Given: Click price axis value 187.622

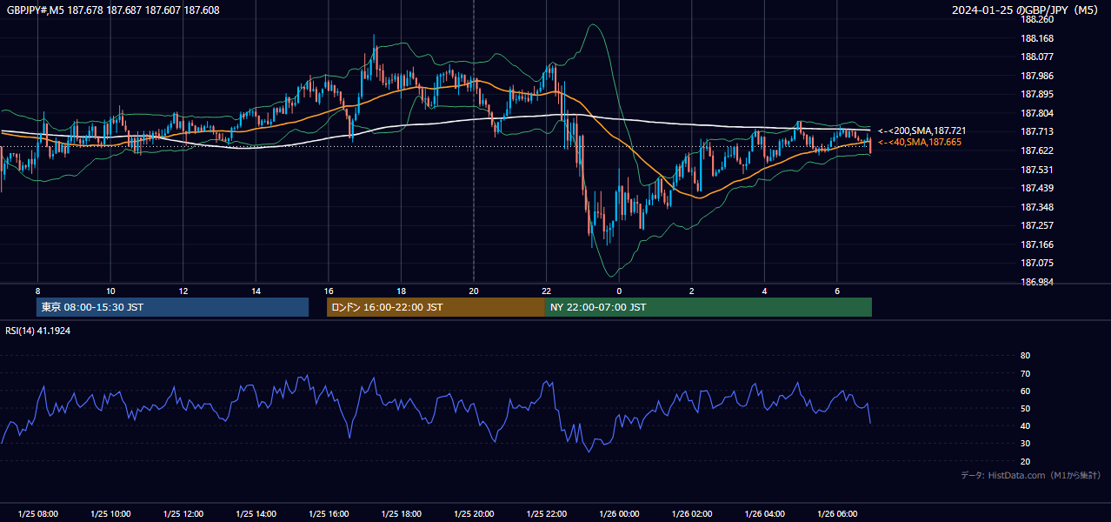Looking at the screenshot, I should [1037, 151].
